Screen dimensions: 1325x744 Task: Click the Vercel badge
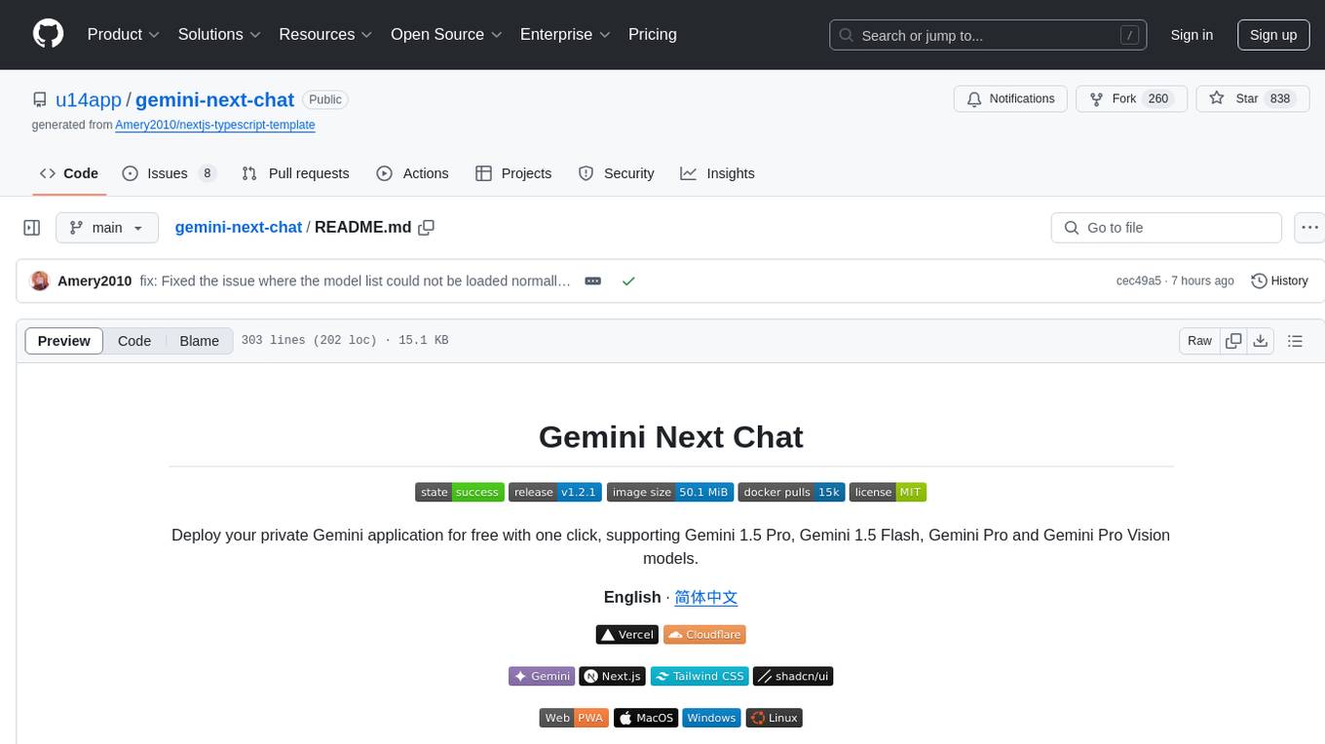click(627, 634)
